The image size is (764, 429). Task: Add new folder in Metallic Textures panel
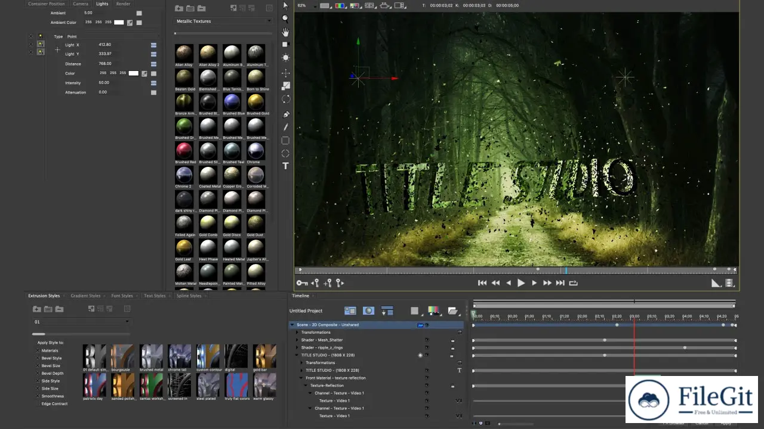[179, 8]
